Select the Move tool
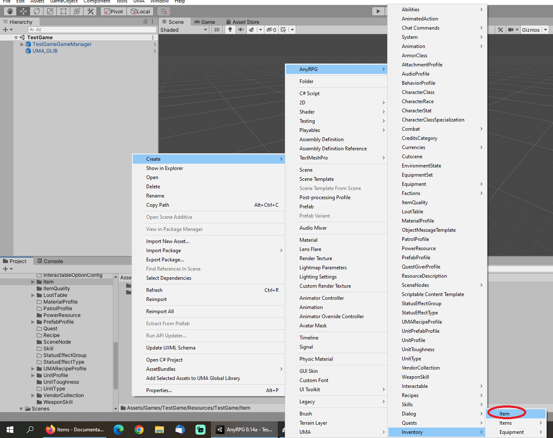 pos(23,11)
